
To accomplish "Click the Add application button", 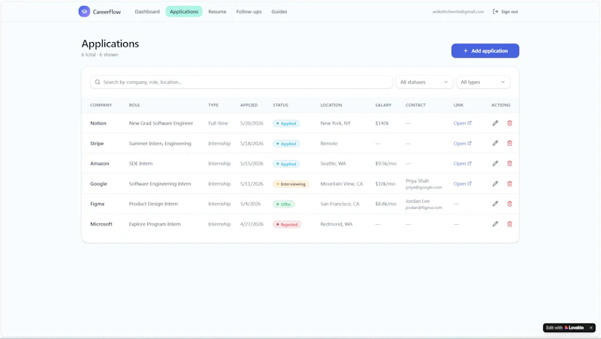I will 485,50.
